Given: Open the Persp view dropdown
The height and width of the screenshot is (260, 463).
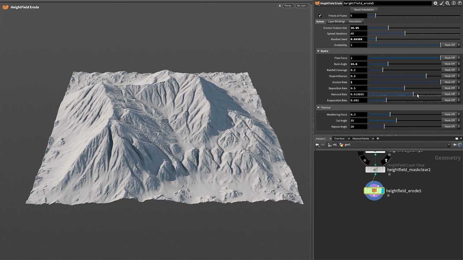Looking at the screenshot, I should click(x=288, y=6).
